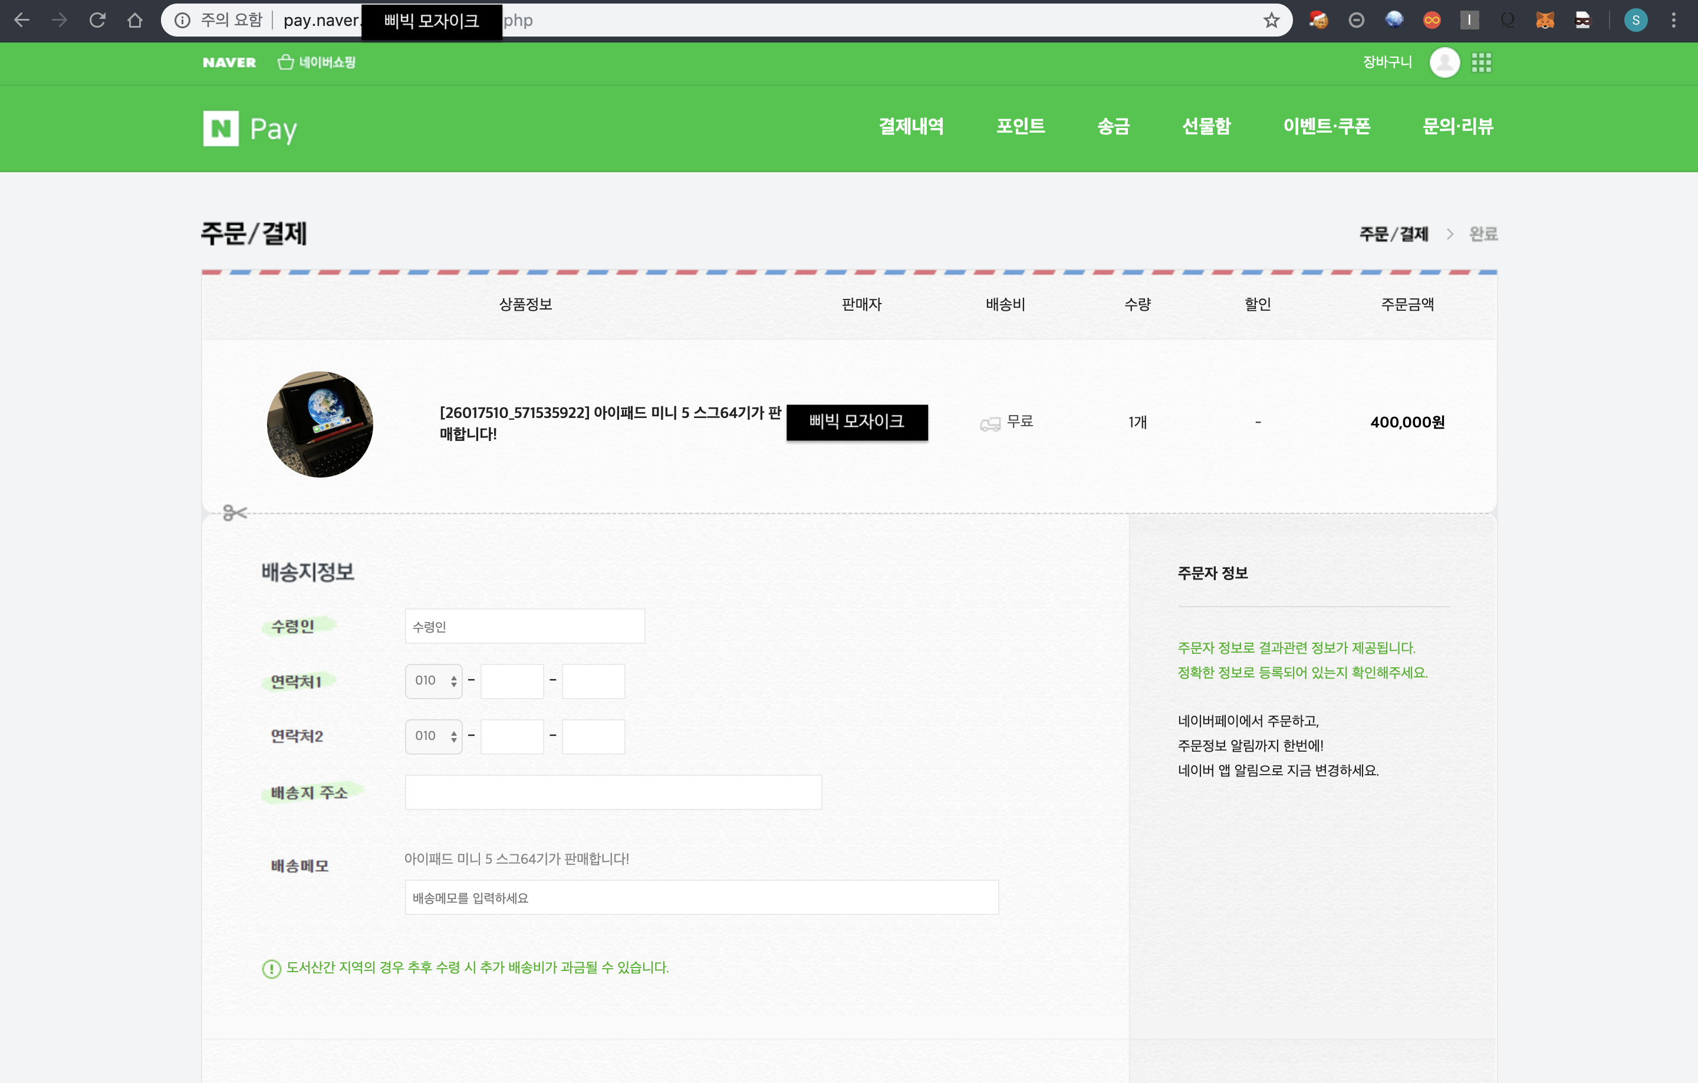Screen dimensions: 1698x1083
Task: Click the 배송비 column header
Action: pos(1006,305)
